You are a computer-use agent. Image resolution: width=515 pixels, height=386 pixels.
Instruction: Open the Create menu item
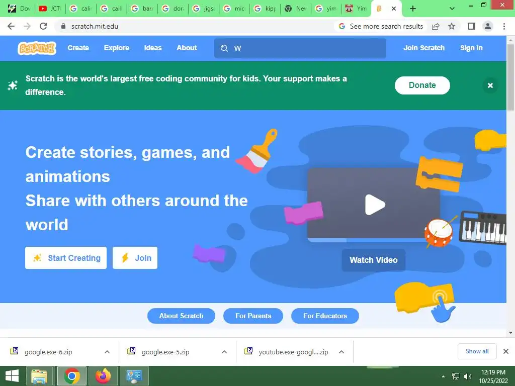click(78, 48)
